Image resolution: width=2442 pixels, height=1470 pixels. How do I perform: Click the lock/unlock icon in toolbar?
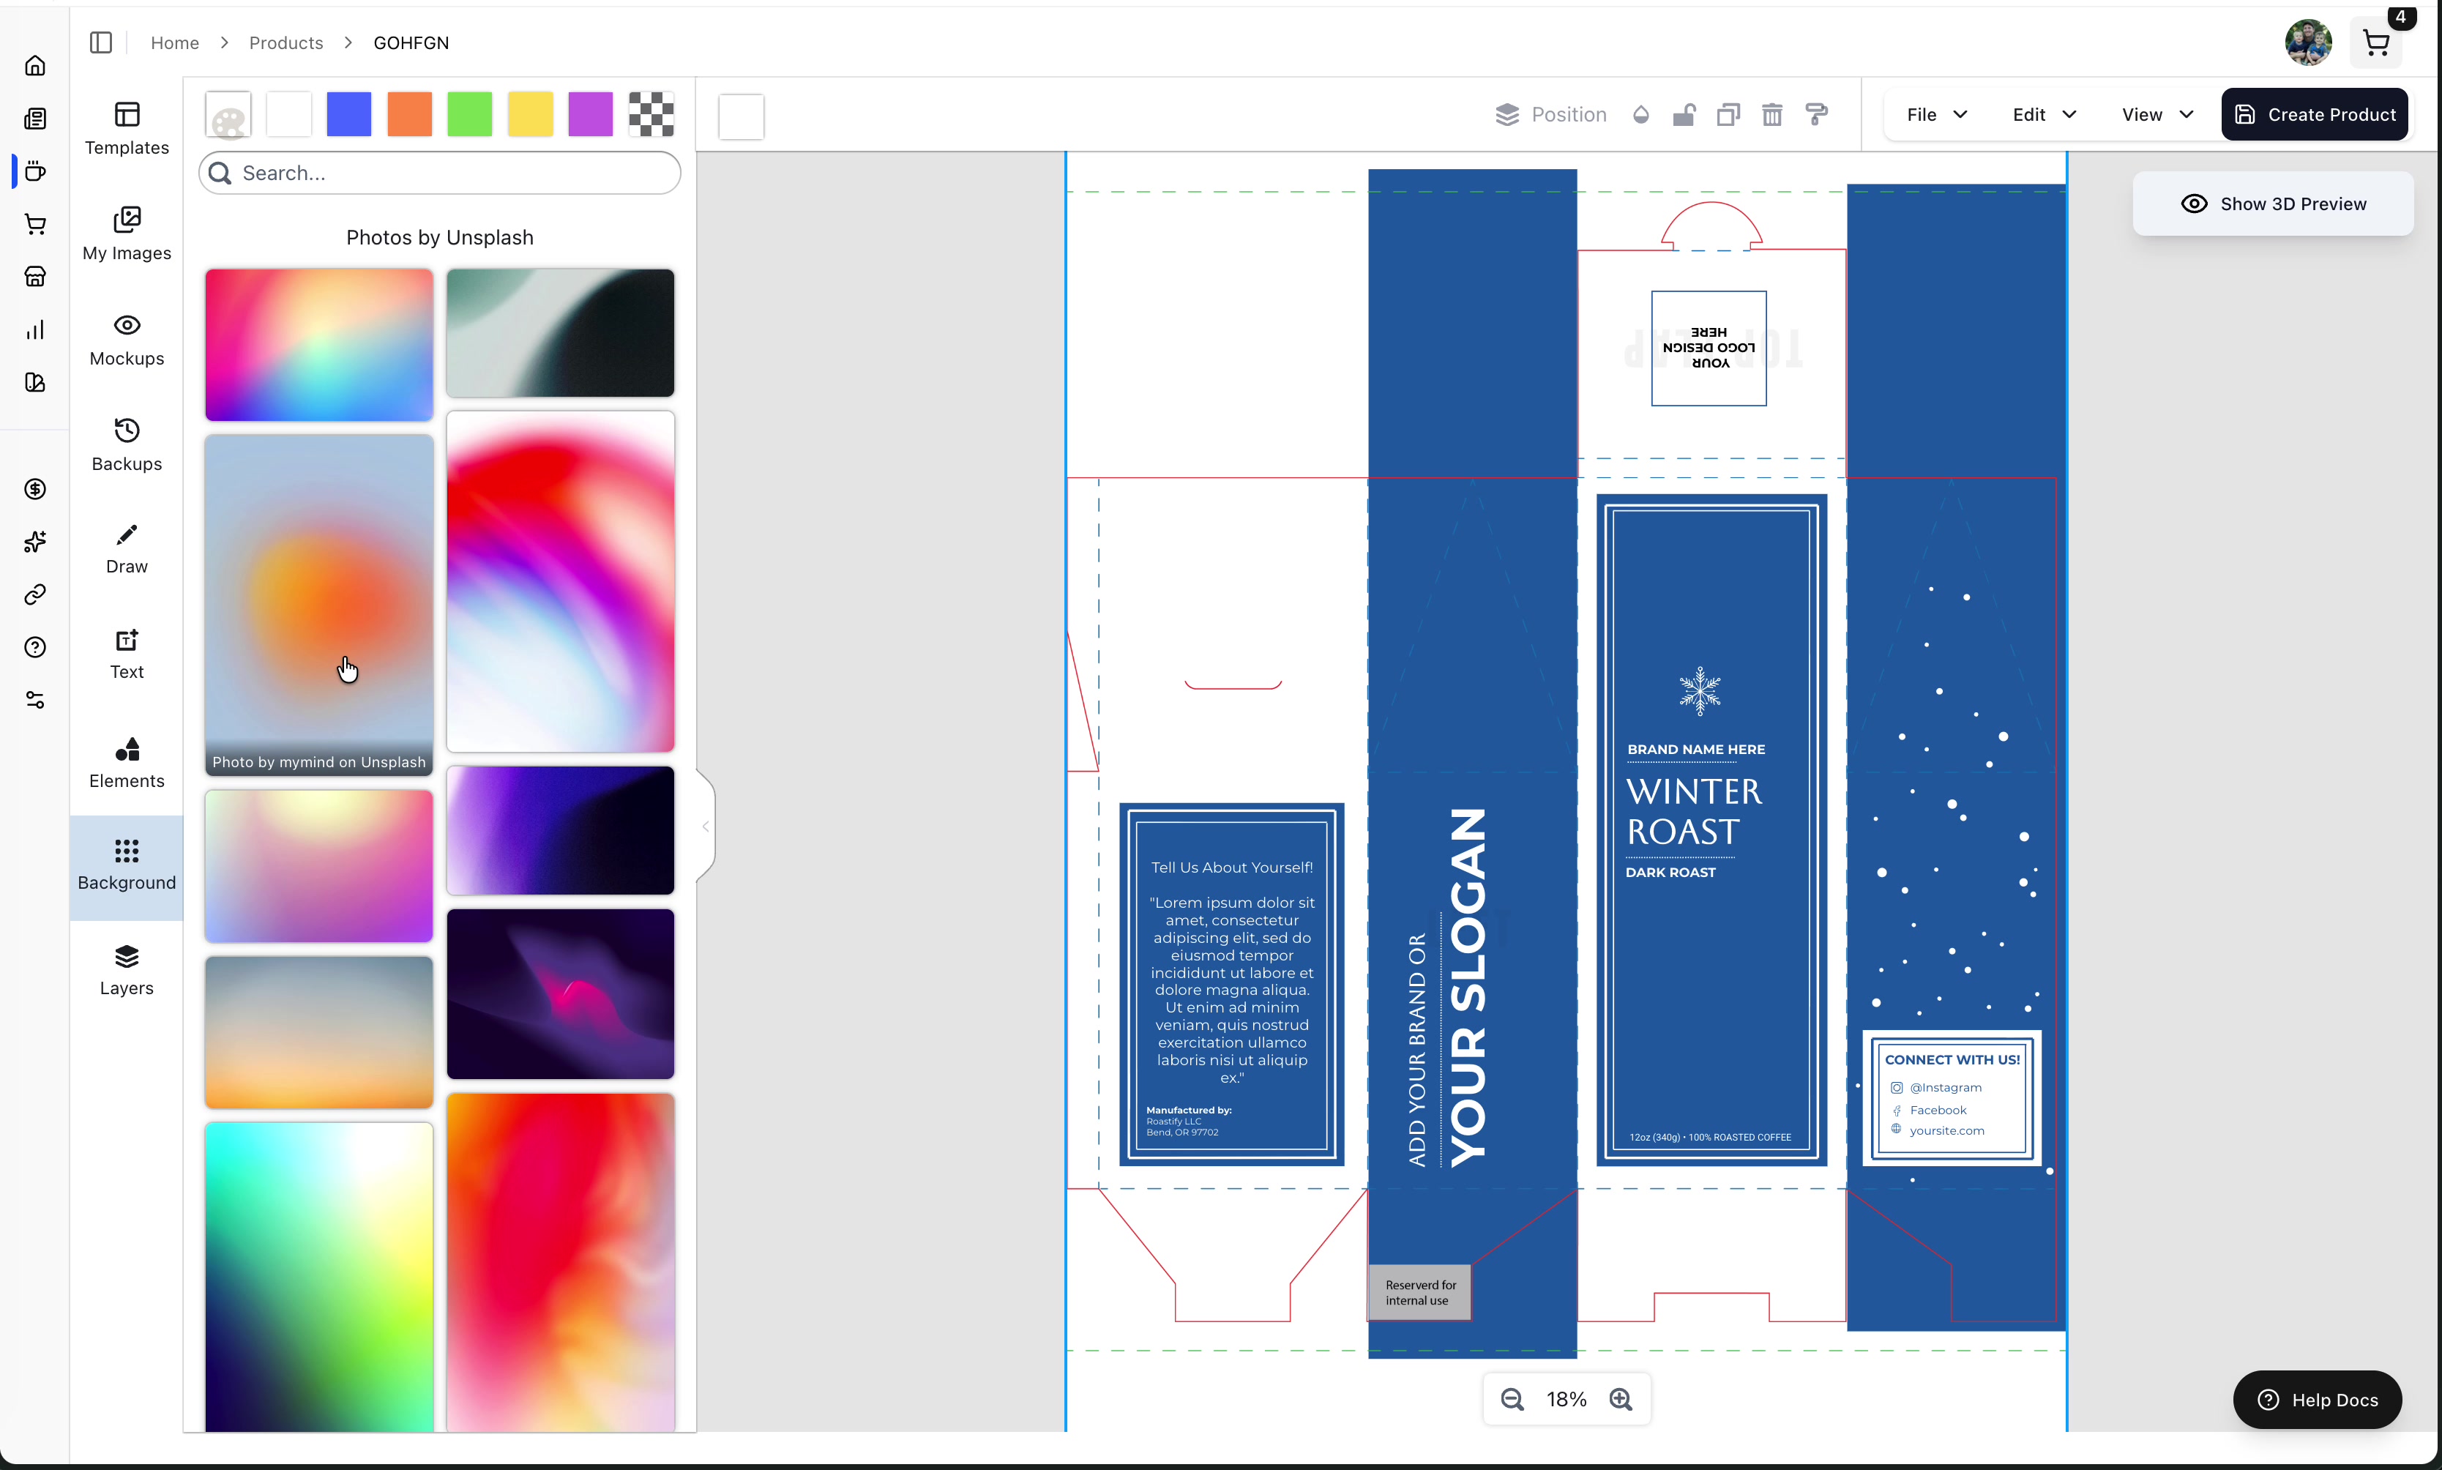click(1684, 115)
